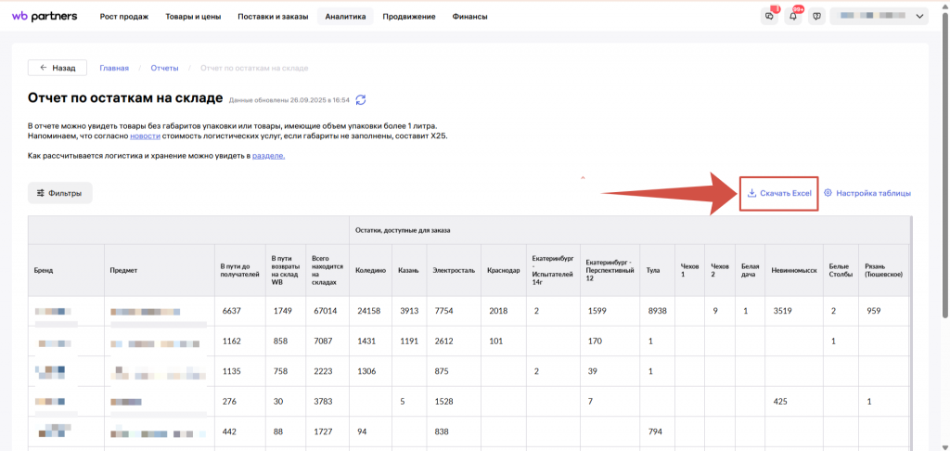Refresh report data with the sync icon
Image resolution: width=950 pixels, height=451 pixels.
pyautogui.click(x=361, y=99)
